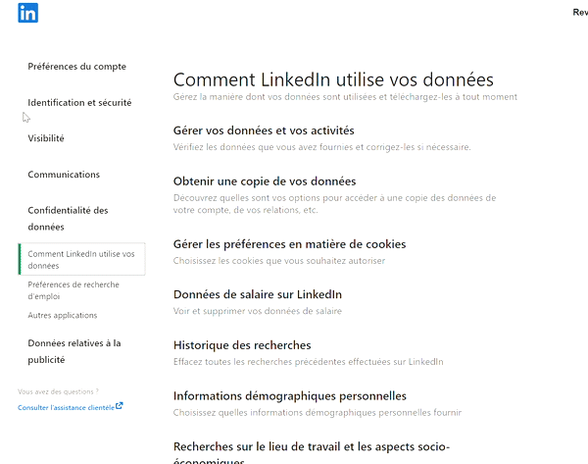
Task: Click the LinkedIn logo icon
Action: pyautogui.click(x=27, y=13)
